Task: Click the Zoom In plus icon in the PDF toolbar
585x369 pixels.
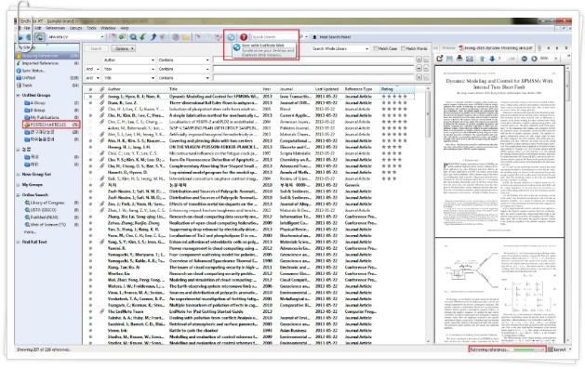Action: [534, 59]
